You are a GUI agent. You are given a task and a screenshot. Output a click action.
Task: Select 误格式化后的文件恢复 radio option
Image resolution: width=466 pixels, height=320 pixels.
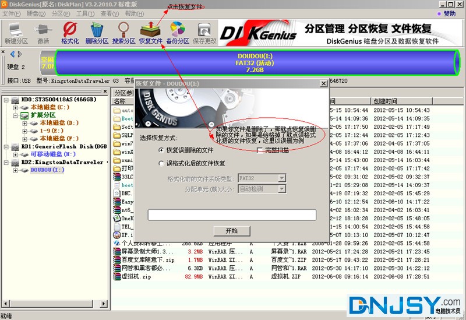(161, 163)
